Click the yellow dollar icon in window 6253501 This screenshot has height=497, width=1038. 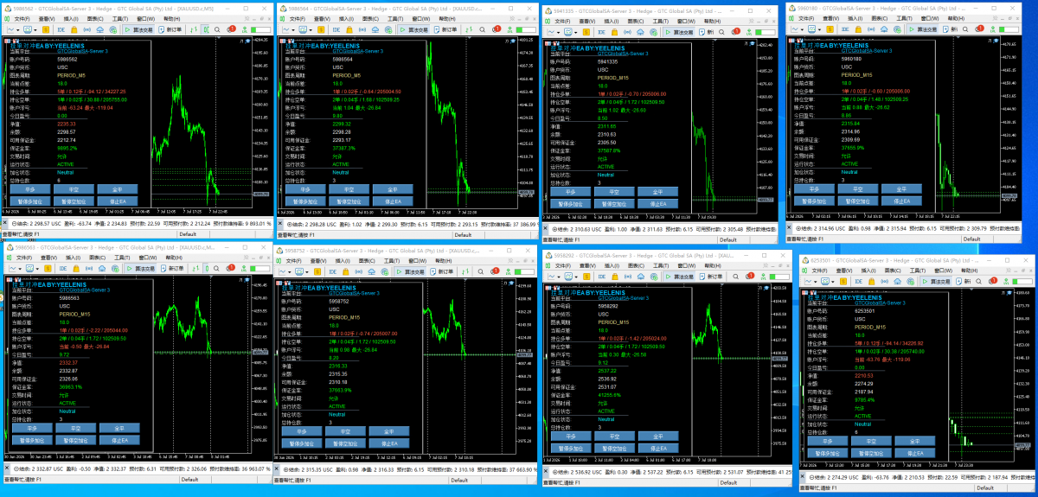843,282
